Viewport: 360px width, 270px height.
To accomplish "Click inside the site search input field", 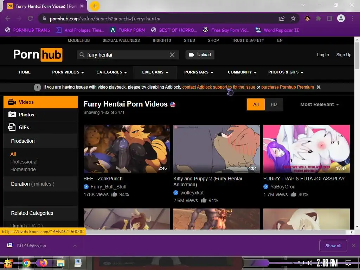I will 128,55.
